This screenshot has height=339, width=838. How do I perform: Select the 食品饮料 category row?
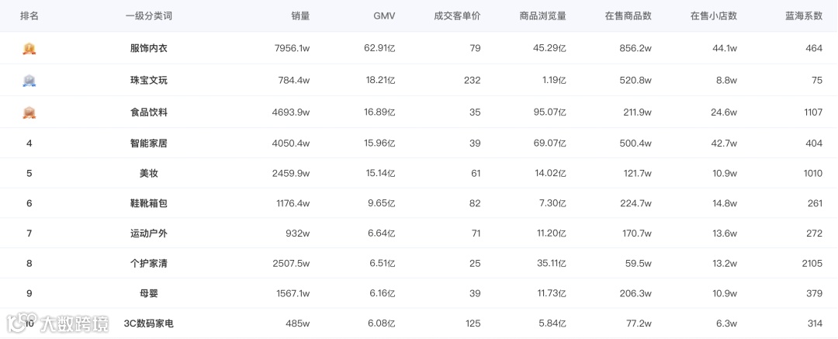click(419, 112)
